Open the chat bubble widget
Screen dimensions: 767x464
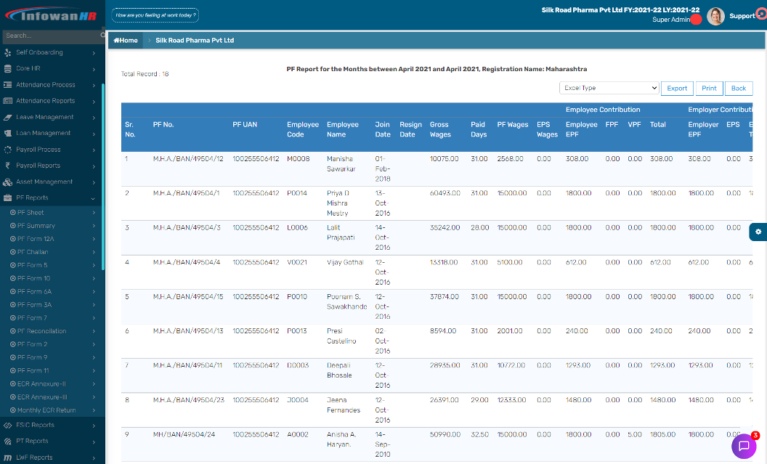(x=743, y=446)
